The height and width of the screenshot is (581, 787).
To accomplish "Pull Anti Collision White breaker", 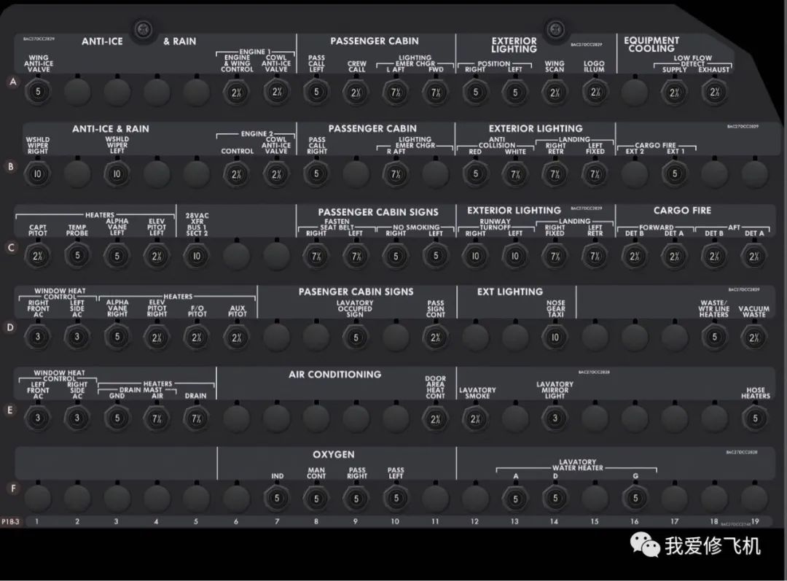I will click(515, 174).
